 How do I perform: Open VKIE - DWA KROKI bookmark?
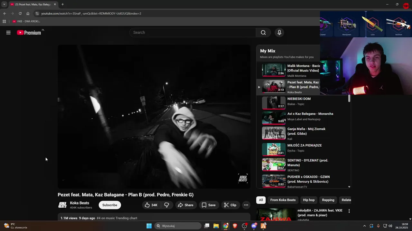[x=26, y=21]
